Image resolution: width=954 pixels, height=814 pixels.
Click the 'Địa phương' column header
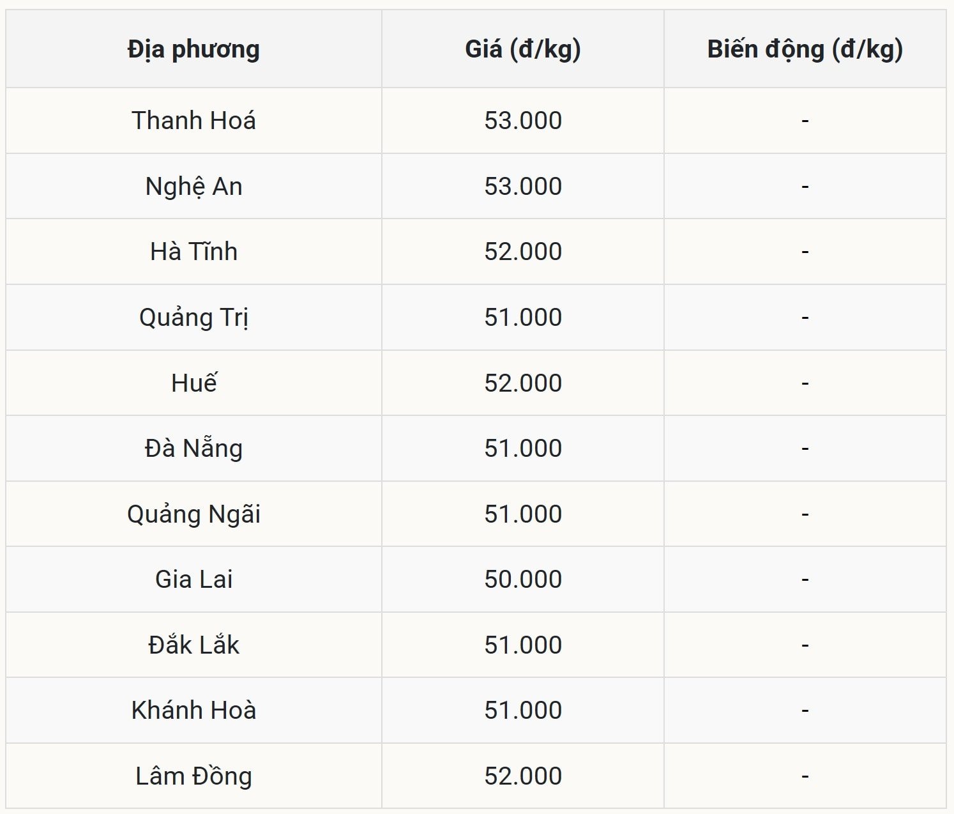[x=193, y=49]
